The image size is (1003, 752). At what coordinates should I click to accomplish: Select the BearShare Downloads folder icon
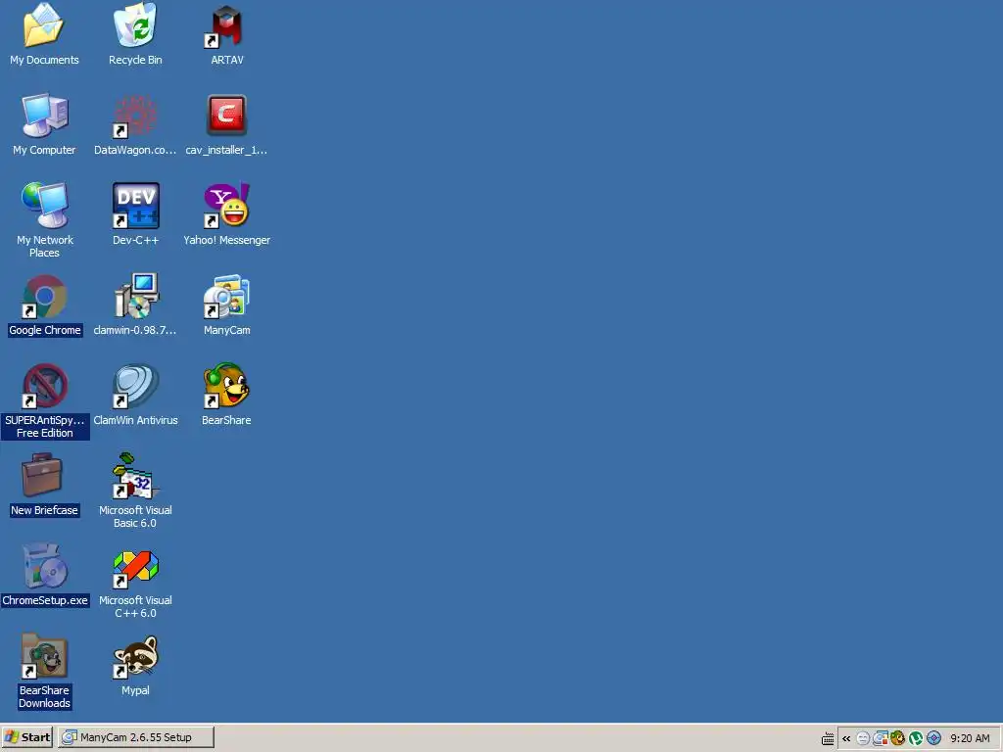[x=43, y=656]
